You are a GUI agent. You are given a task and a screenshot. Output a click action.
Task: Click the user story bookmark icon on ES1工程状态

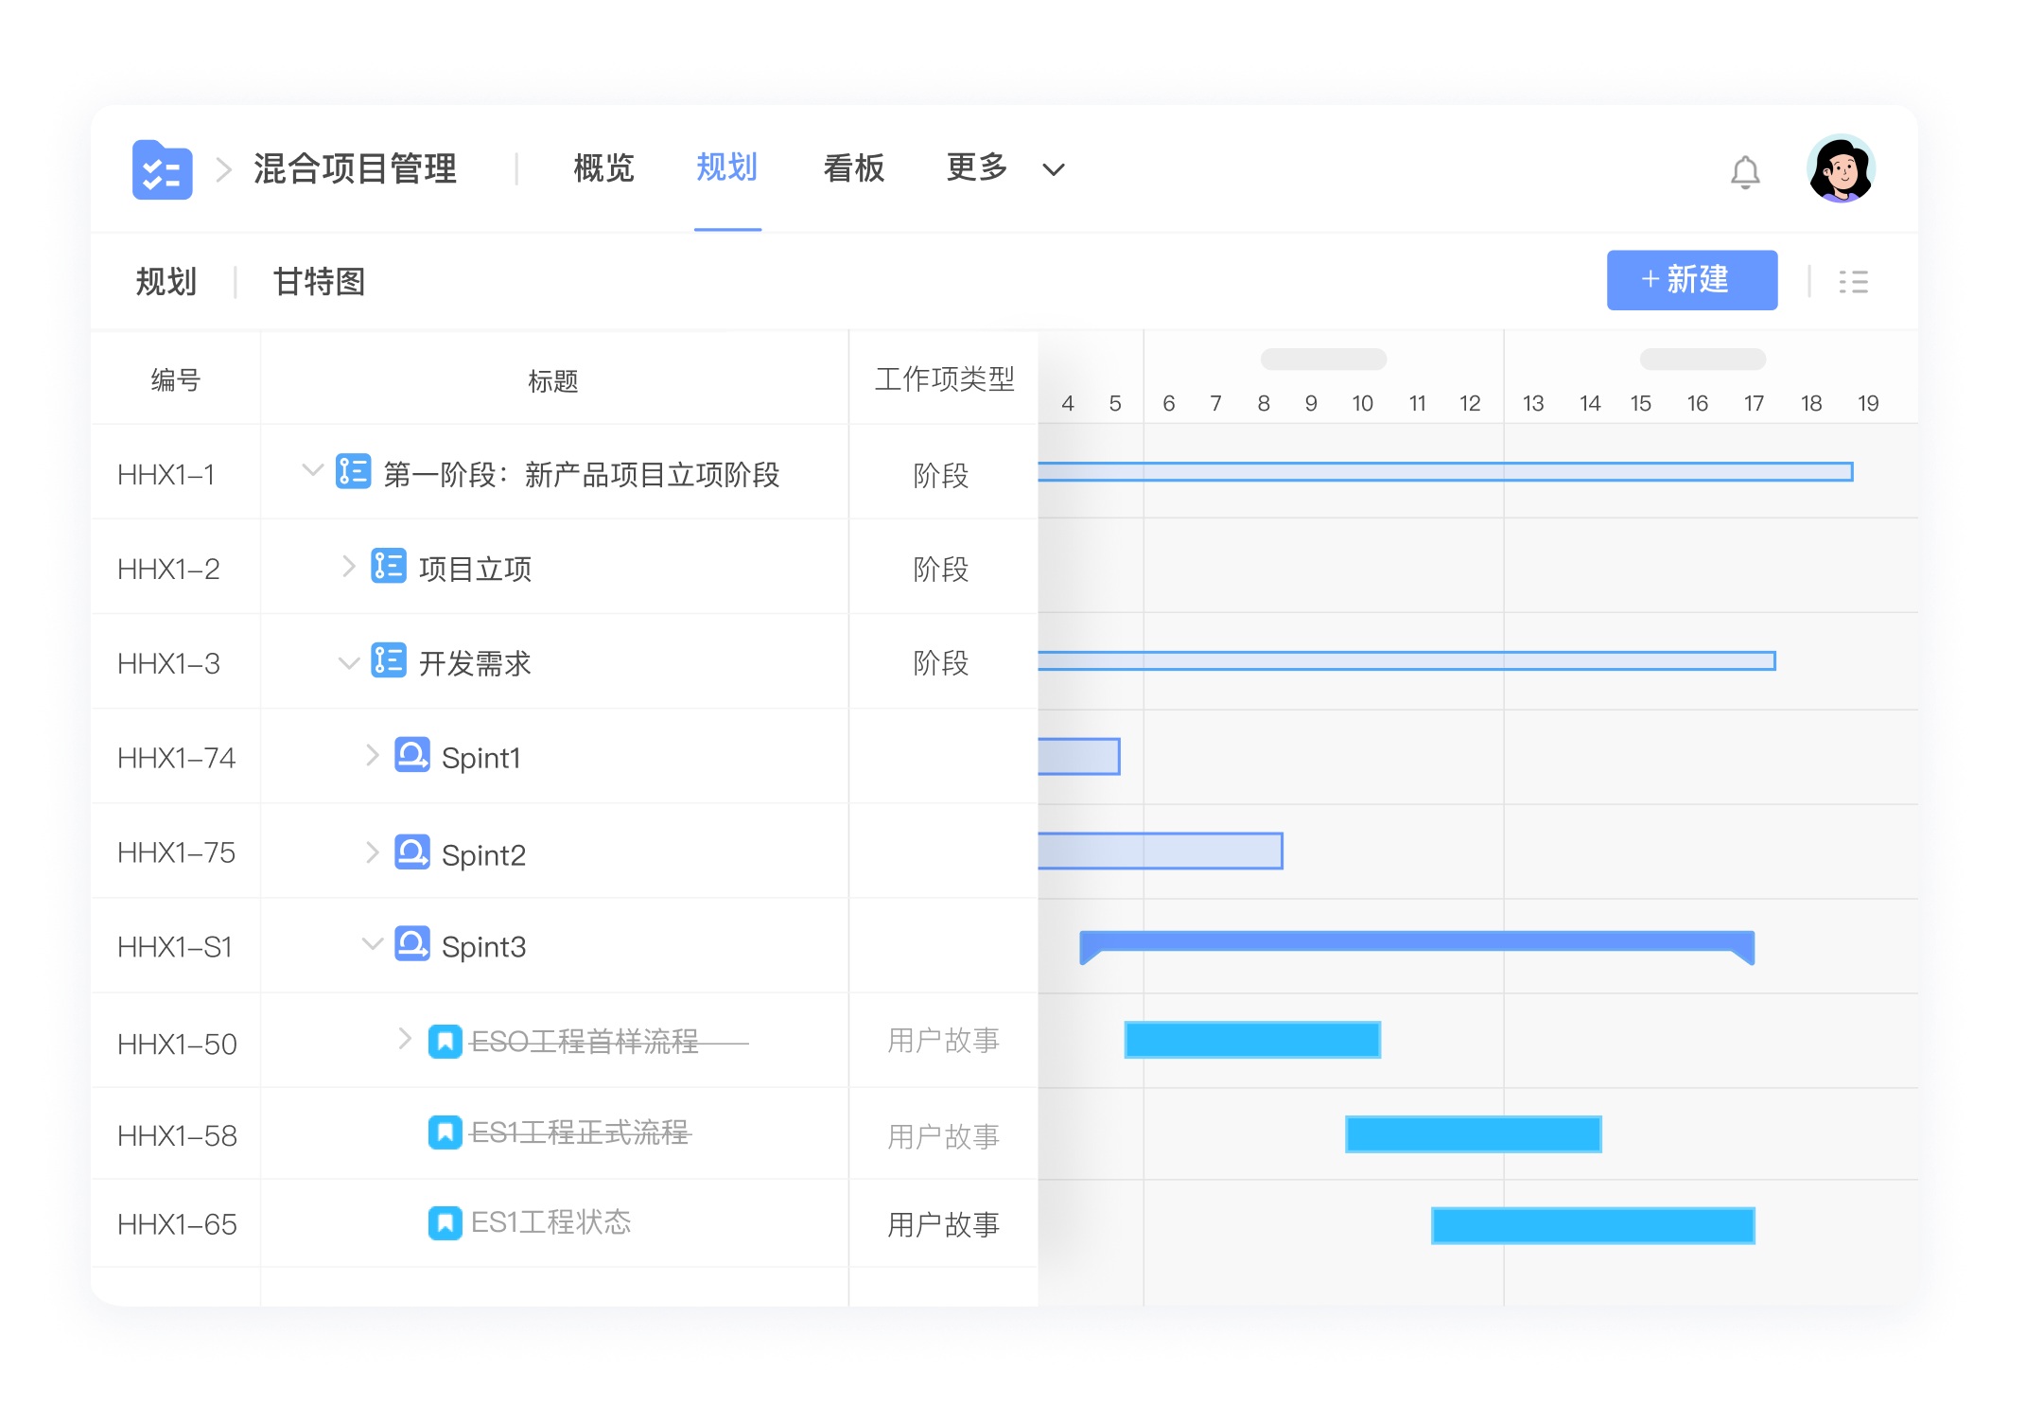point(445,1222)
